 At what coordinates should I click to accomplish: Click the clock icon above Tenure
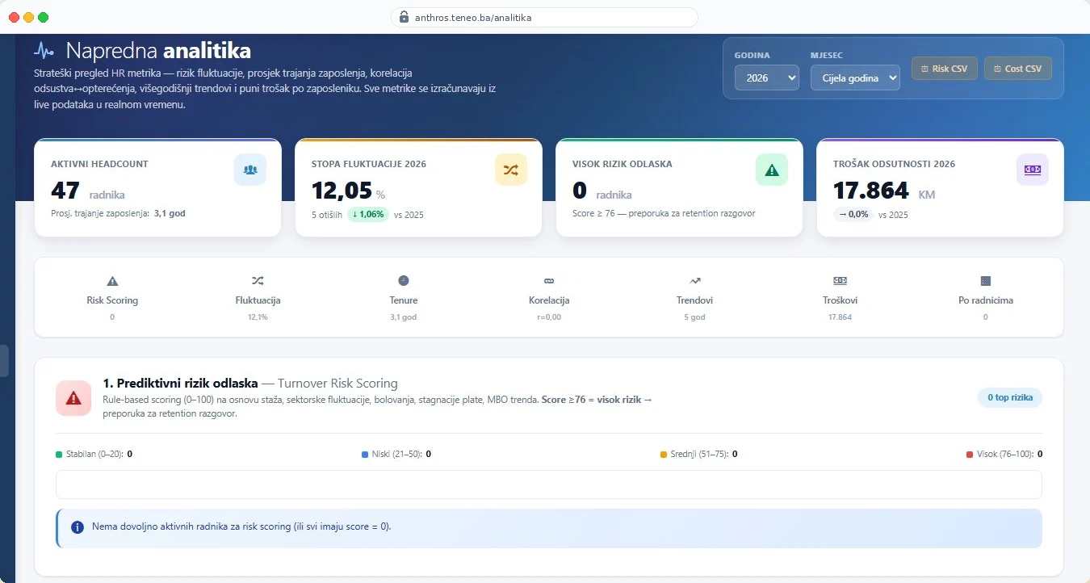(404, 280)
